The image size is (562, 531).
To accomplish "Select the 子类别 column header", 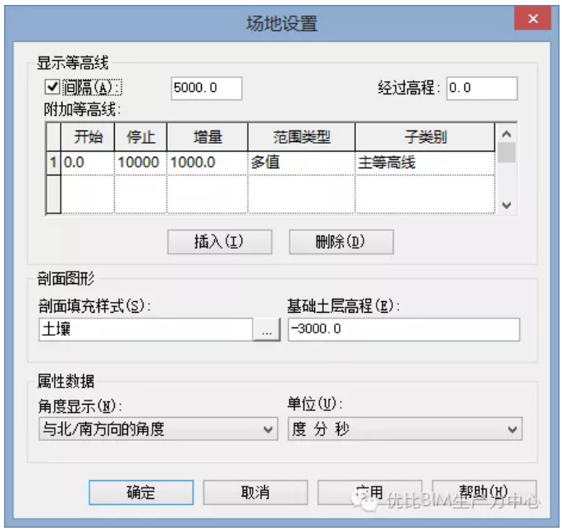I will coord(425,137).
